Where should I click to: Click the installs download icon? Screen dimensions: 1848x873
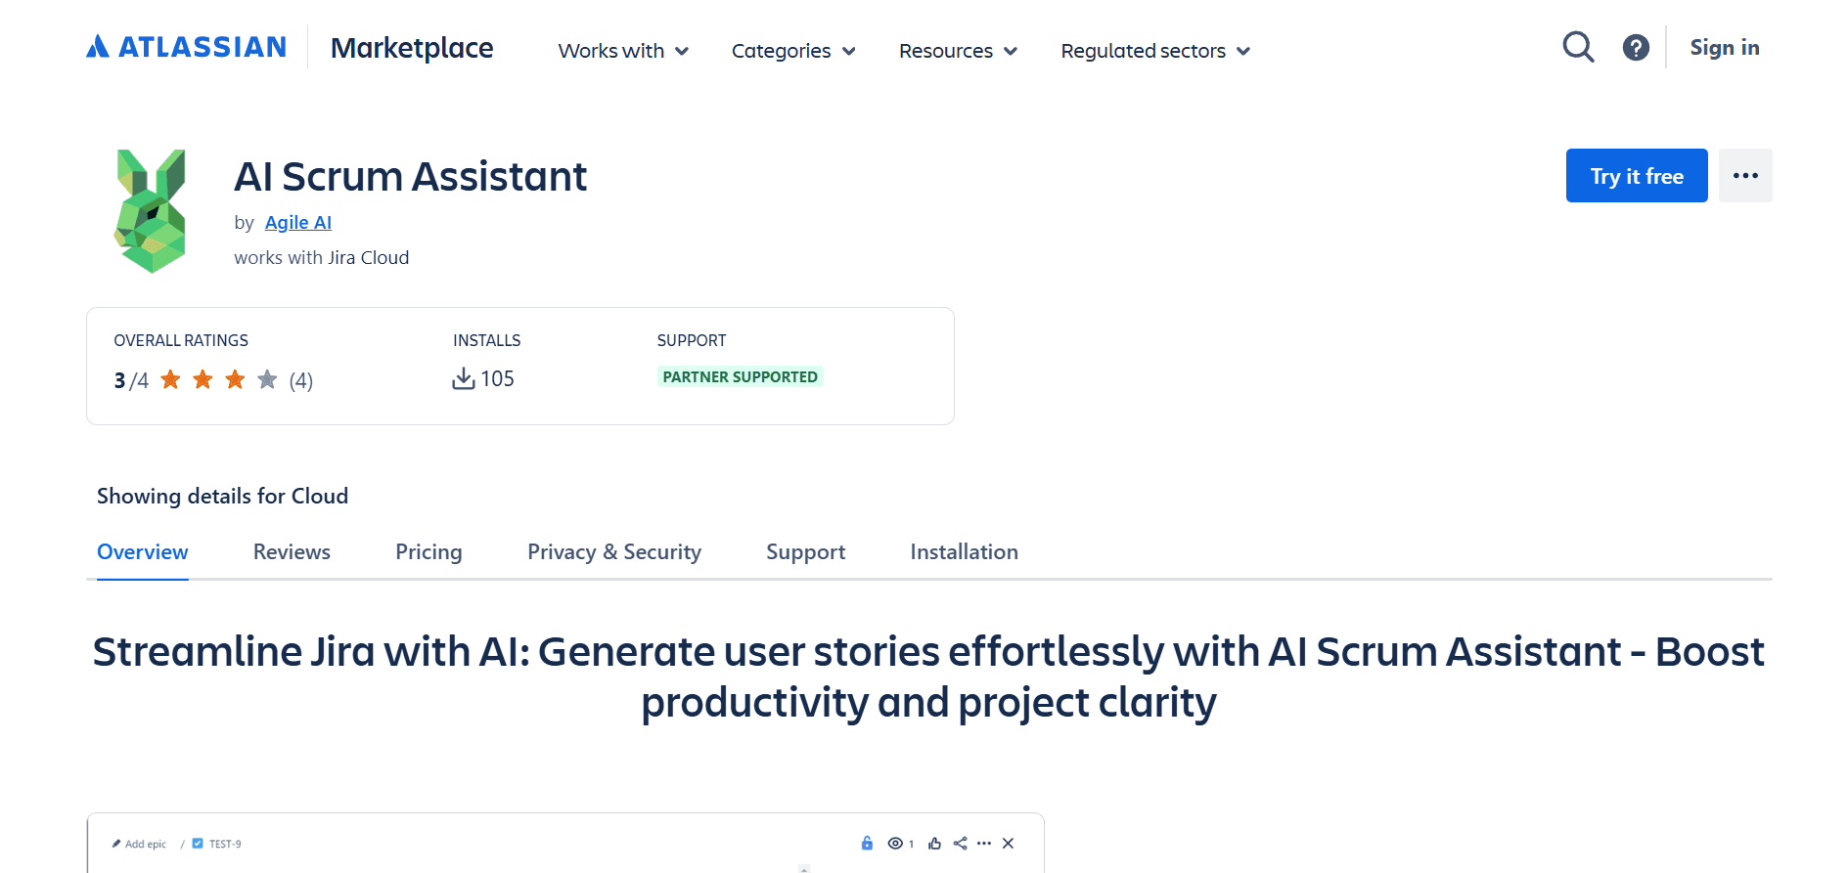click(x=464, y=378)
